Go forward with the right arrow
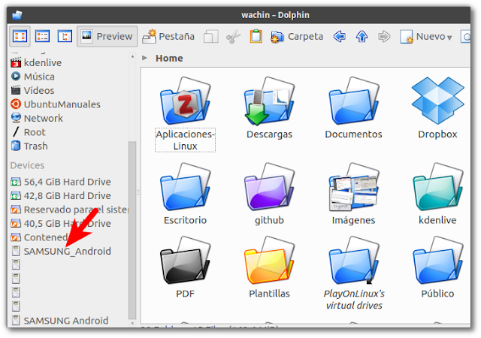 tap(384, 37)
